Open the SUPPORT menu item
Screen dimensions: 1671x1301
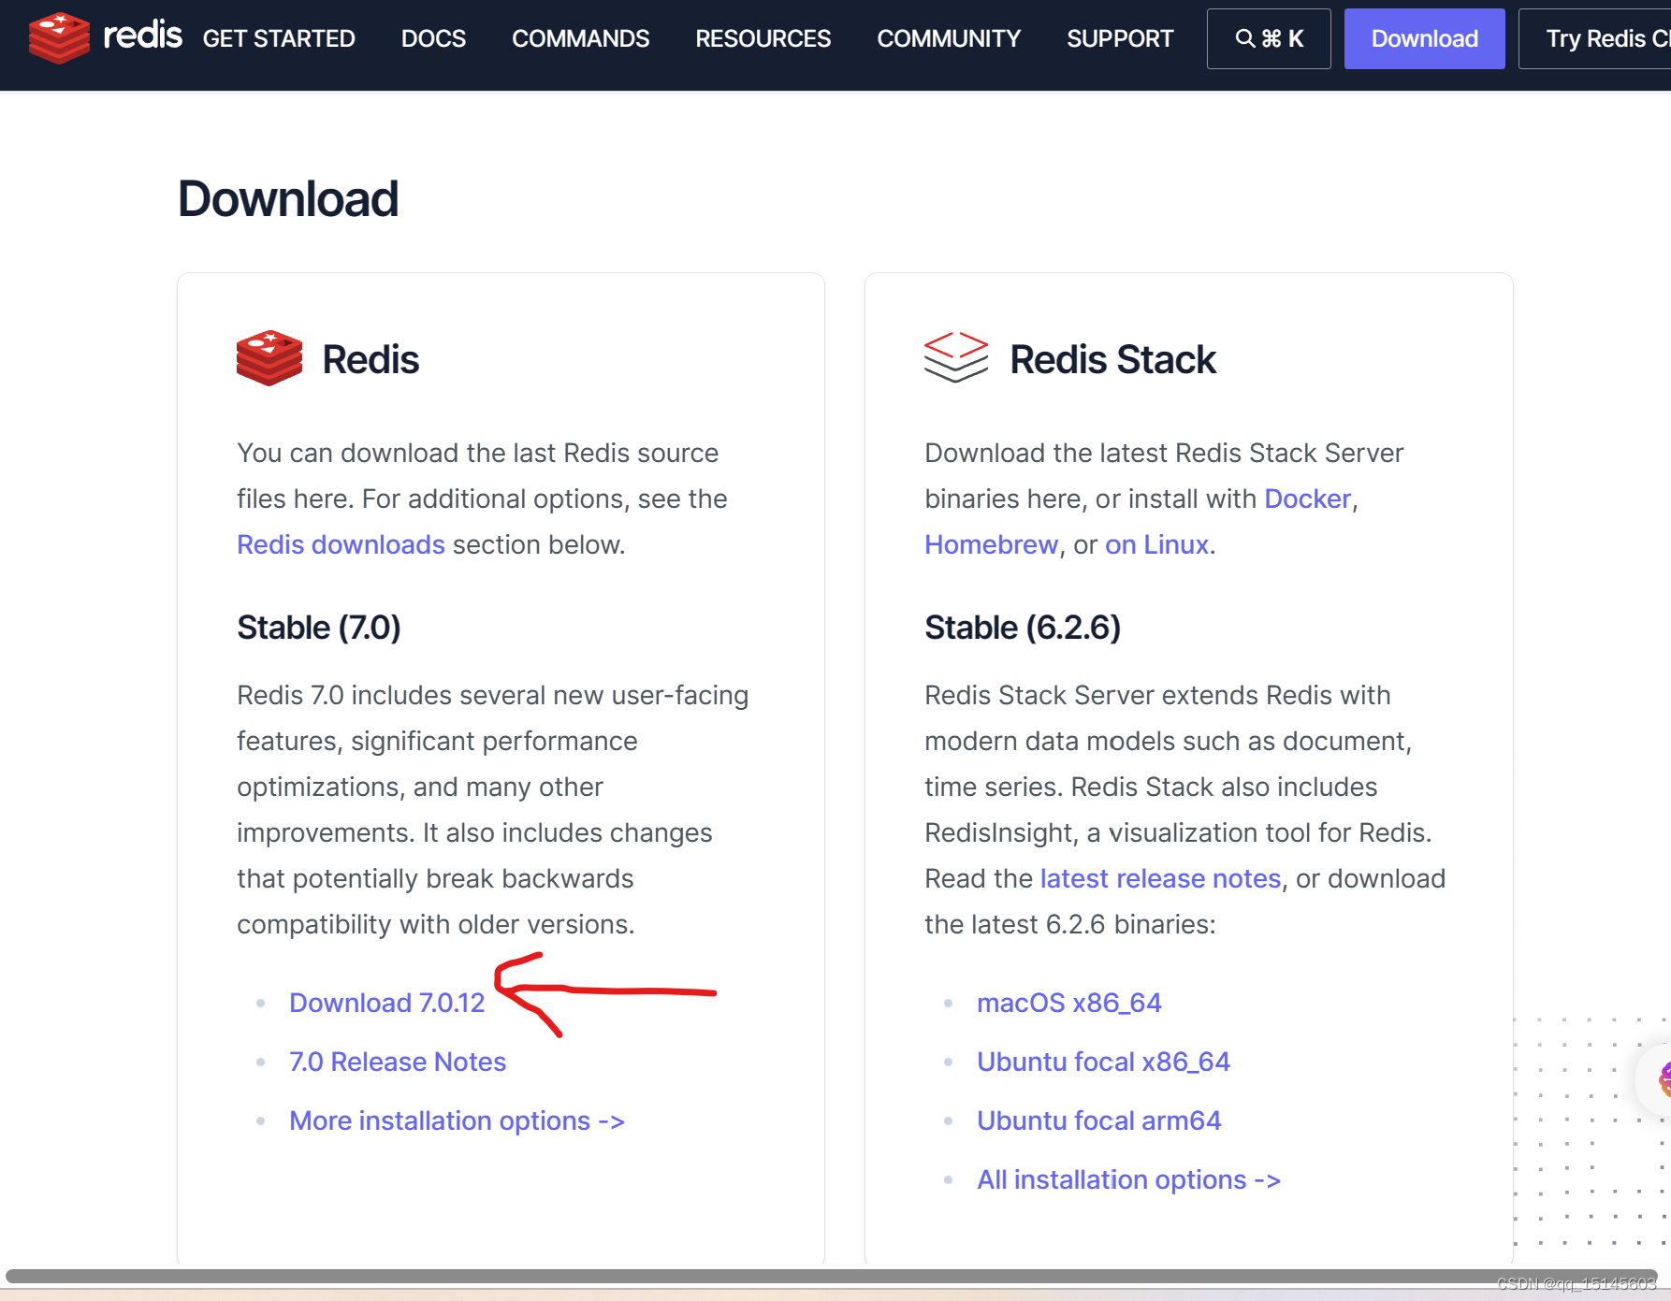click(x=1120, y=38)
